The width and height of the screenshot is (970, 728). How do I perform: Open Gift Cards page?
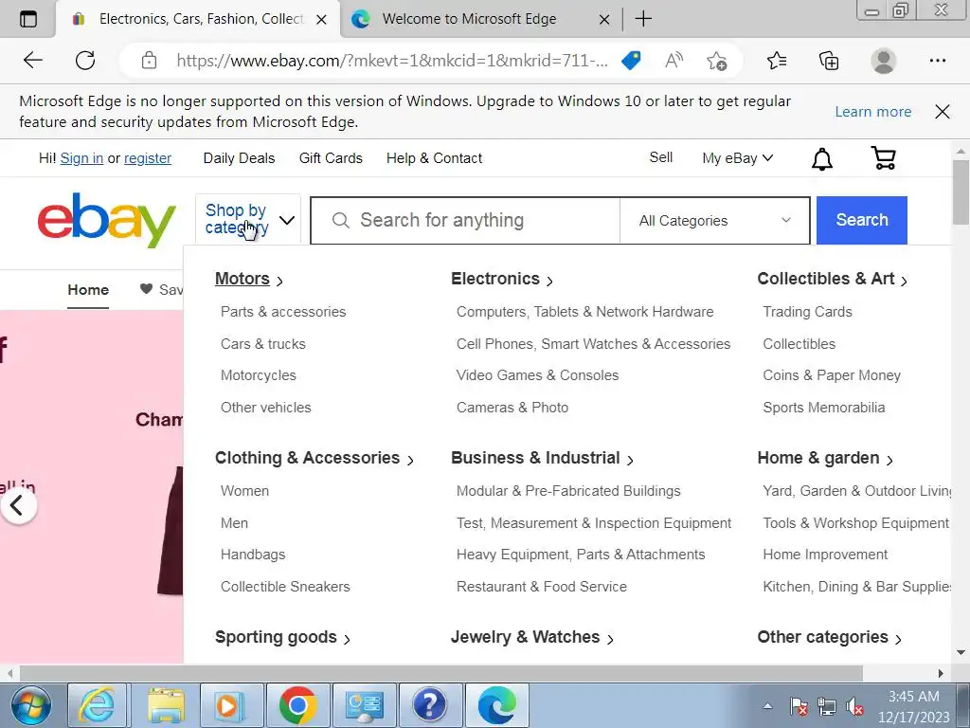coord(331,158)
